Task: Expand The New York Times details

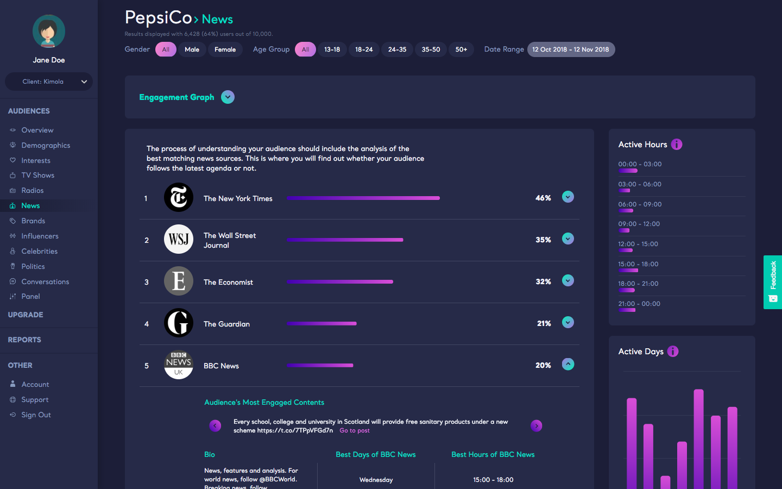Action: (x=568, y=197)
